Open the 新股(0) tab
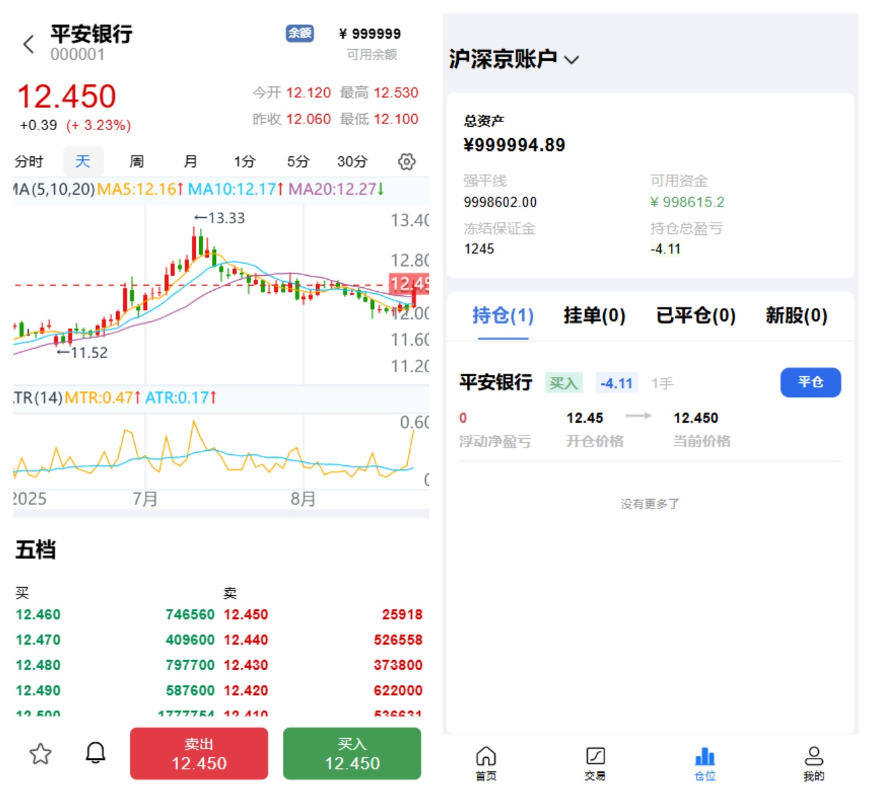Viewport: 872px width, 805px height. pyautogui.click(x=796, y=315)
